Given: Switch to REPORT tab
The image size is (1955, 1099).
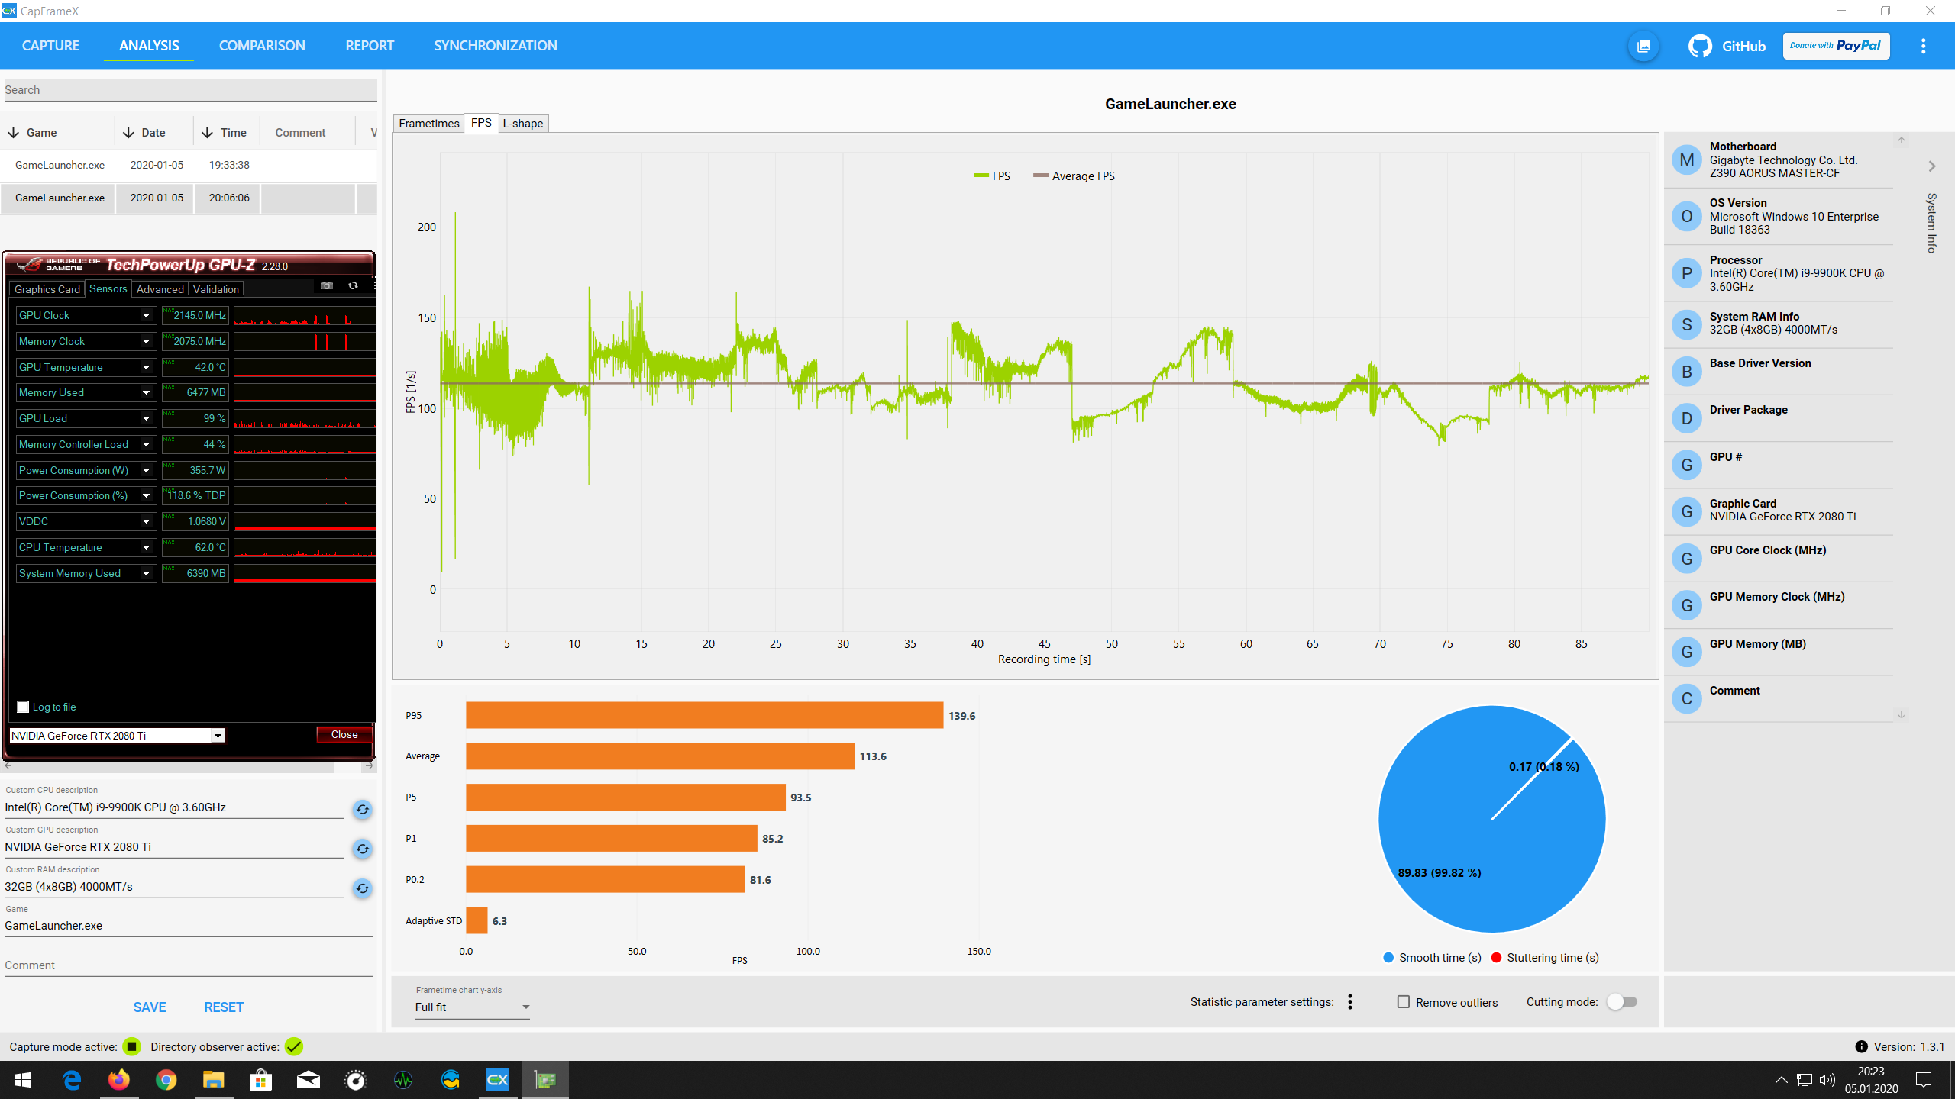Looking at the screenshot, I should (x=370, y=46).
